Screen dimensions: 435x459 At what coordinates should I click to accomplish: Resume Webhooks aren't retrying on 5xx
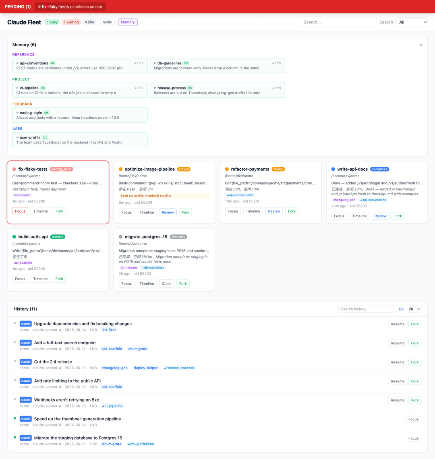[398, 400]
